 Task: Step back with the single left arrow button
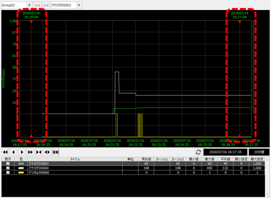point(13,152)
